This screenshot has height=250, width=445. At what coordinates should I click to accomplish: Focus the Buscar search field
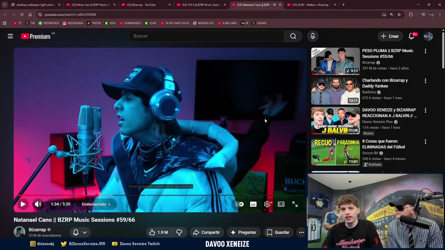tap(207, 36)
